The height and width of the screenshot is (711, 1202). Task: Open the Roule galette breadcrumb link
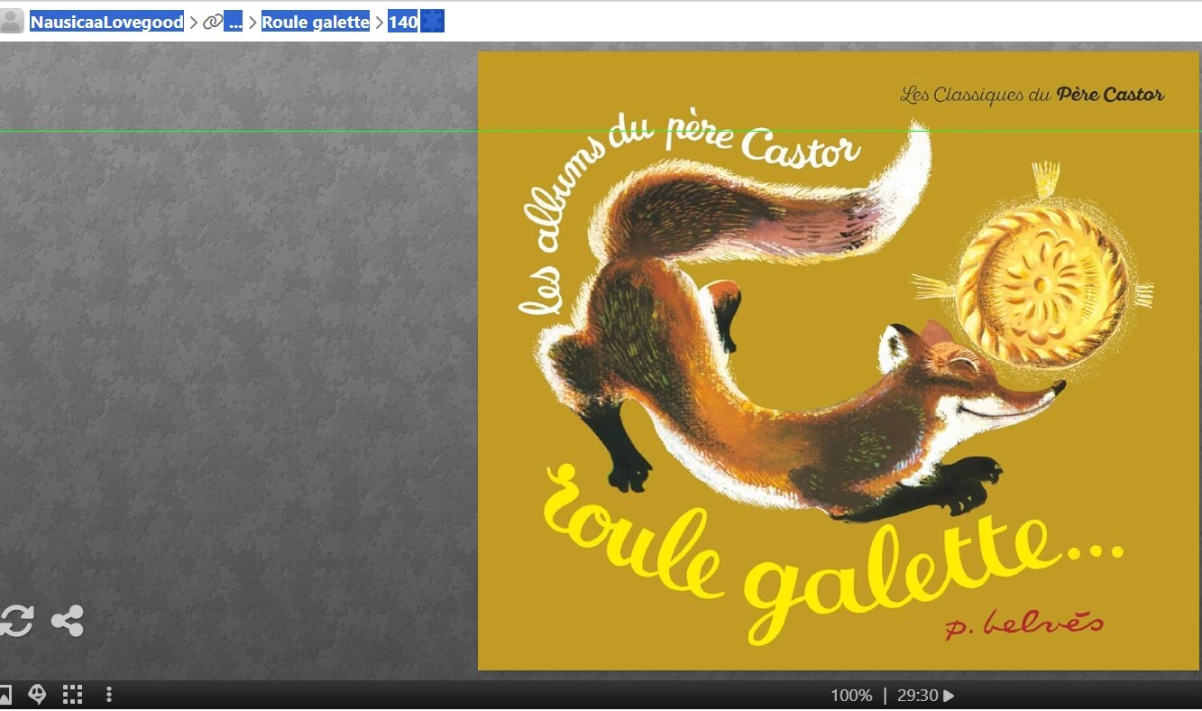316,23
